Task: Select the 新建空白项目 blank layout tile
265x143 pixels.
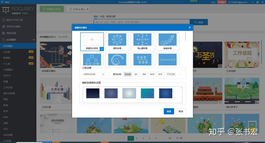Action: tap(92, 42)
